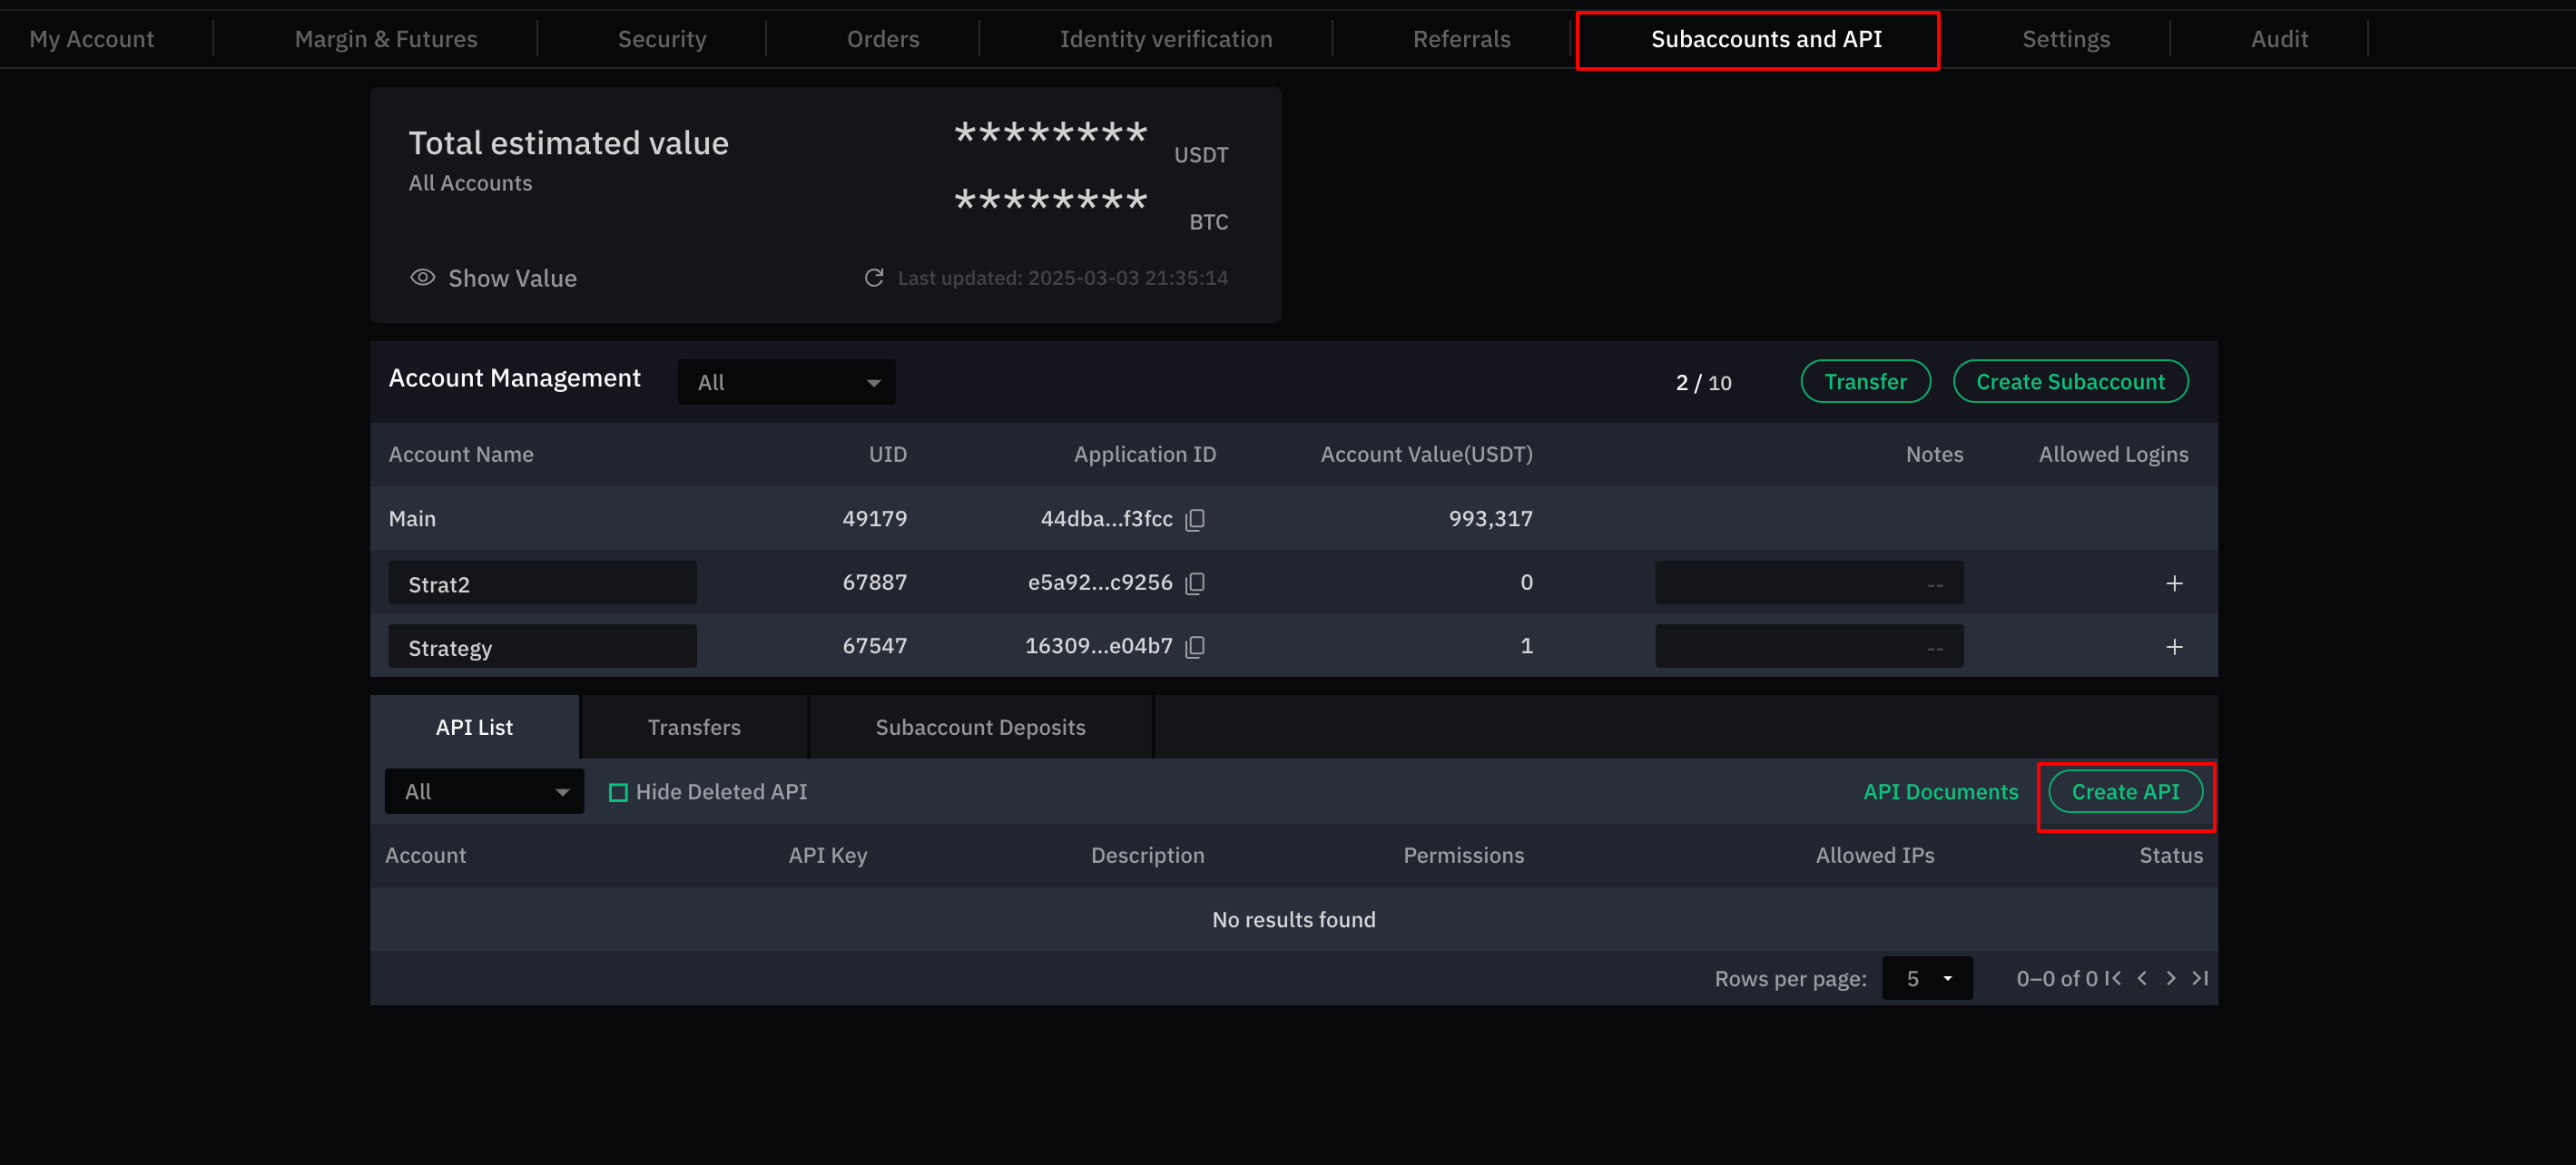
Task: Select UID 67547 cell
Action: tap(874, 647)
